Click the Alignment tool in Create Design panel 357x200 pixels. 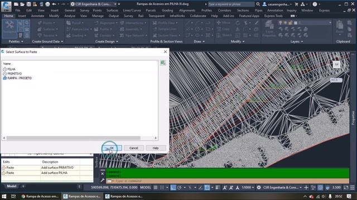click(106, 23)
